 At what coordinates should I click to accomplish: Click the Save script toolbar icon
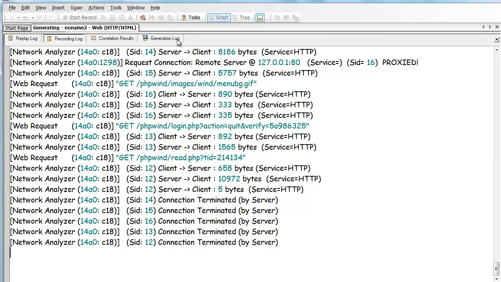coord(39,18)
